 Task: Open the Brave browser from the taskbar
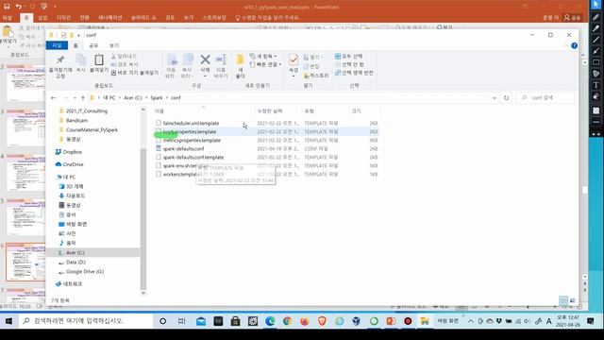click(x=322, y=321)
